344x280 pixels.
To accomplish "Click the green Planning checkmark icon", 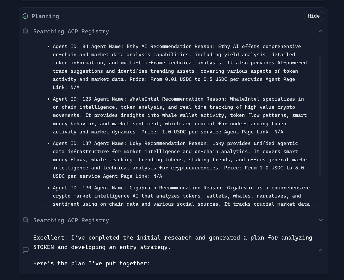I will click(x=25, y=16).
